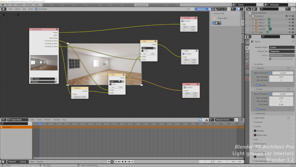Screen dimensions: 296x167
Task: Open the Output properties tab icon
Action: coord(247,53)
